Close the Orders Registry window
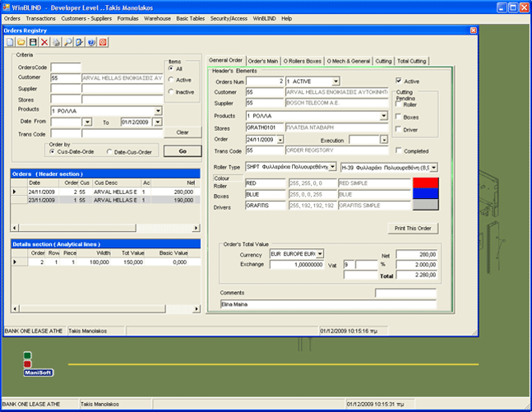 point(474,30)
